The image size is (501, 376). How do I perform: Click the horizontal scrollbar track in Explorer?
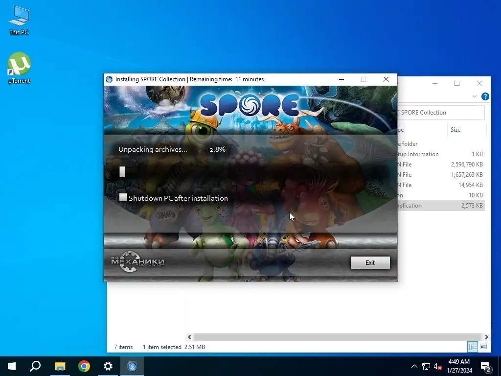[338, 337]
